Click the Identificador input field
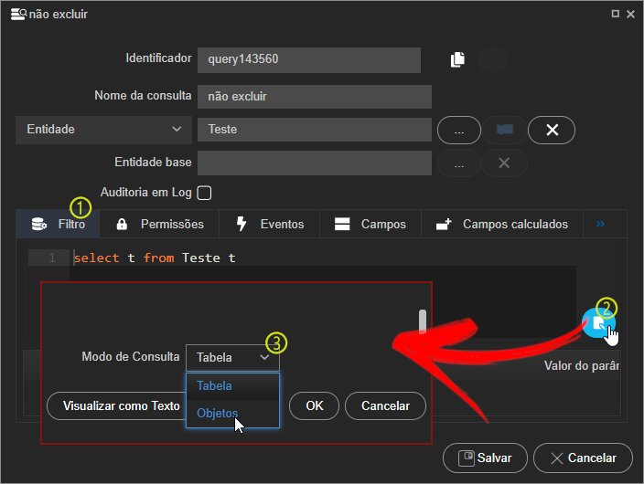Screen dimensions: 644x484 point(309,60)
